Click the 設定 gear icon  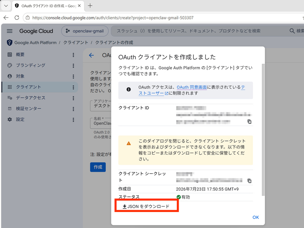point(10,119)
